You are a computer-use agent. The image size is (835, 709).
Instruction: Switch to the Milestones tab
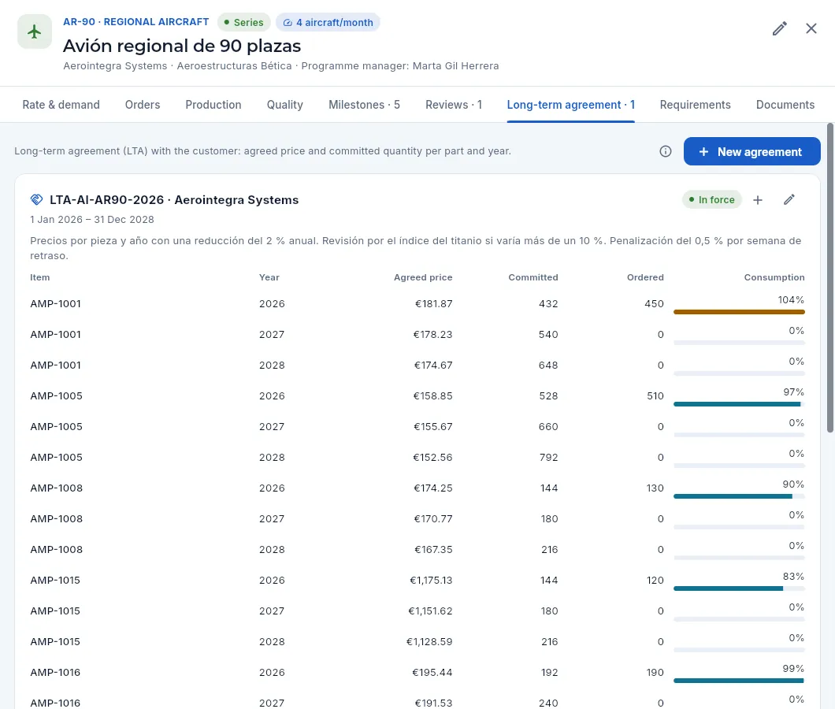click(x=364, y=105)
